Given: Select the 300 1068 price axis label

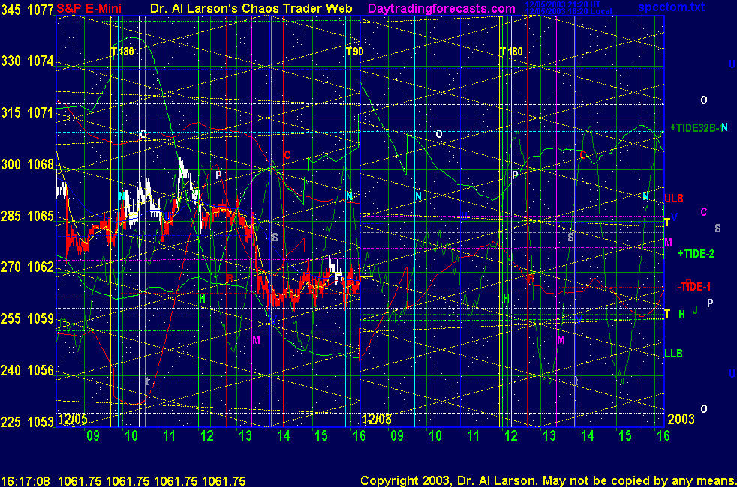Looking at the screenshot, I should tap(27, 164).
